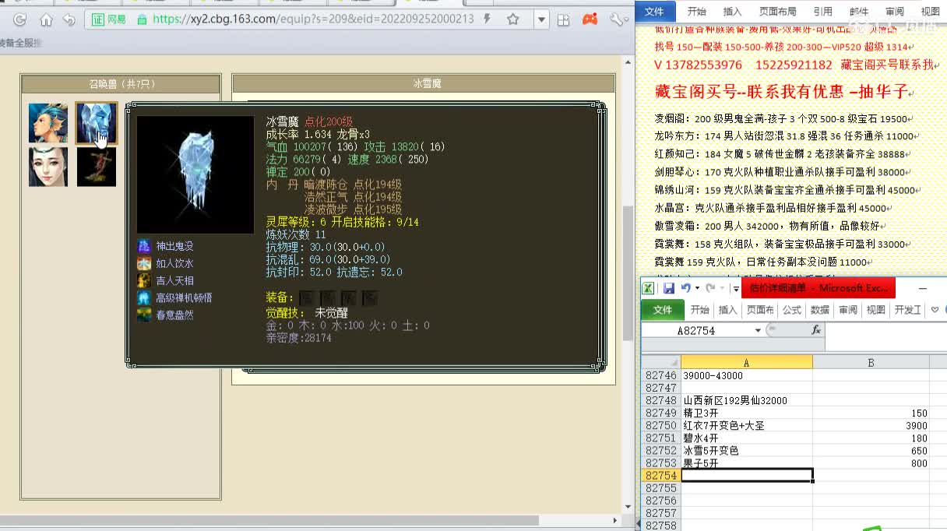Open Word's 开始 ribbon tab
Screen dimensions: 947x531
pos(696,12)
